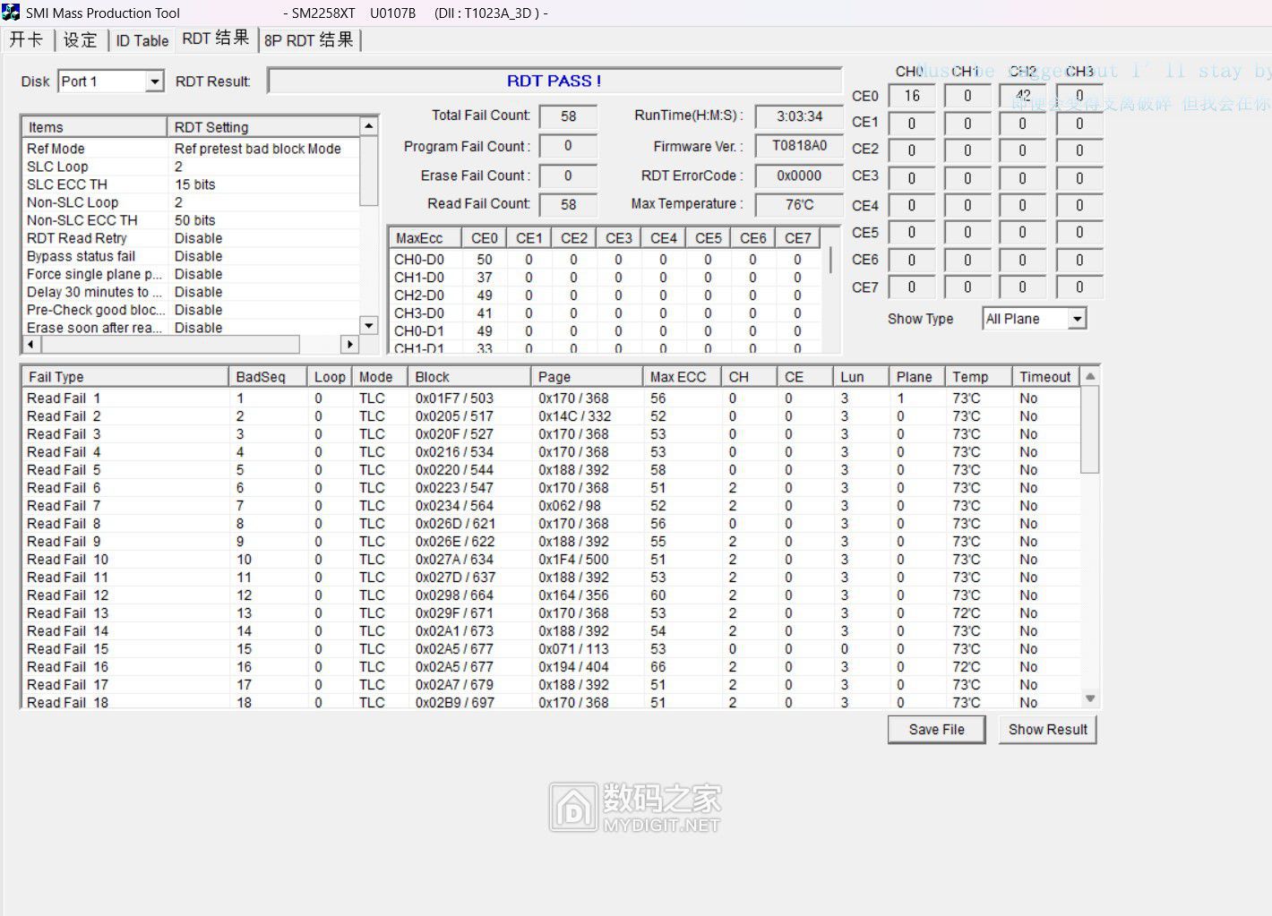Screen dimensions: 1272x916
Task: Click the MaxEcc column header
Action: (425, 238)
